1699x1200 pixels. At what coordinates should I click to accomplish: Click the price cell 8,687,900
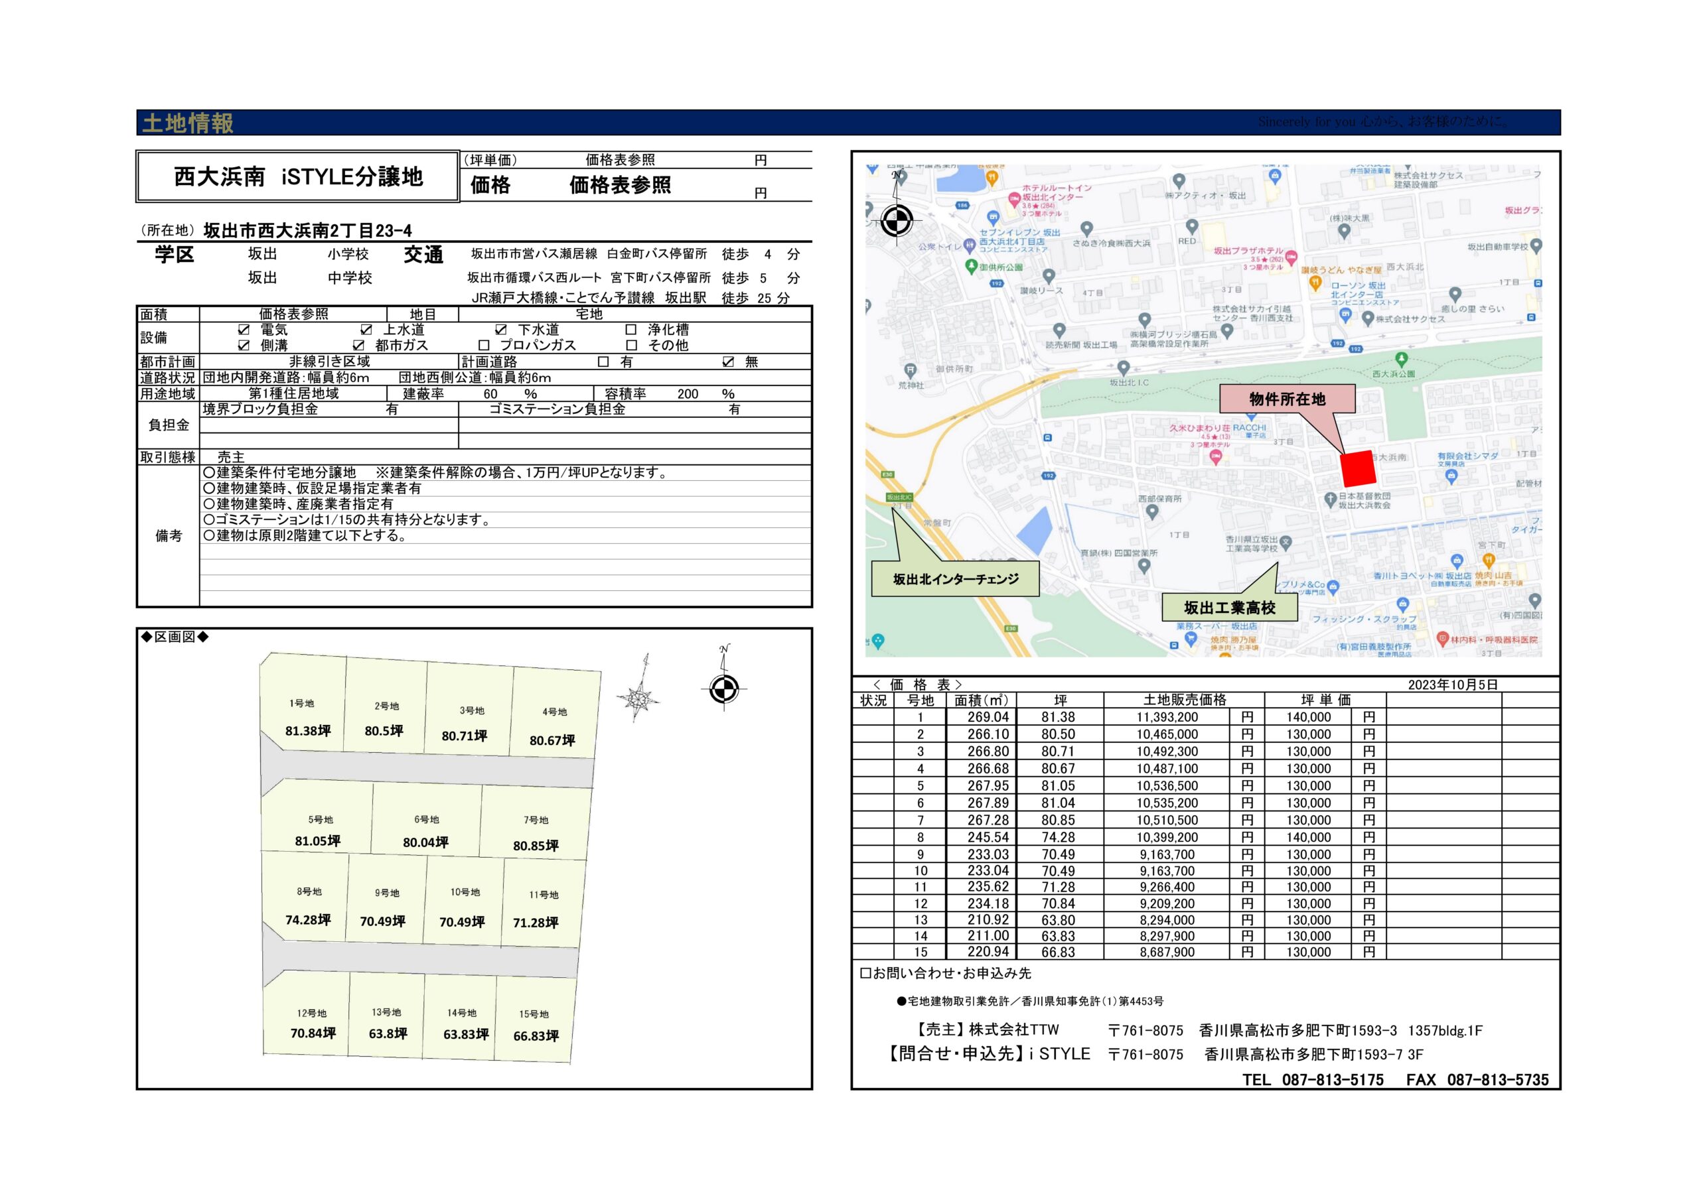(1167, 952)
